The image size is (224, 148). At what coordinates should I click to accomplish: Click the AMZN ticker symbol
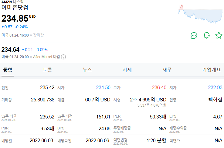pyautogui.click(x=7, y=2)
